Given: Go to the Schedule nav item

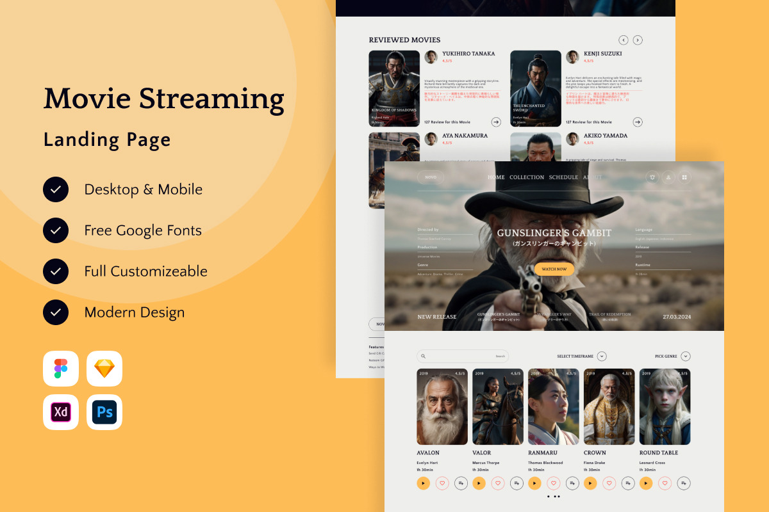Looking at the screenshot, I should [563, 177].
